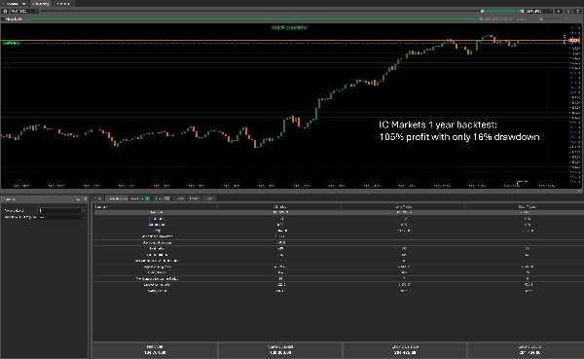Viewport: 584px width, 359px height.
Task: Select the highlighted Net Profit row
Action: click(x=339, y=212)
